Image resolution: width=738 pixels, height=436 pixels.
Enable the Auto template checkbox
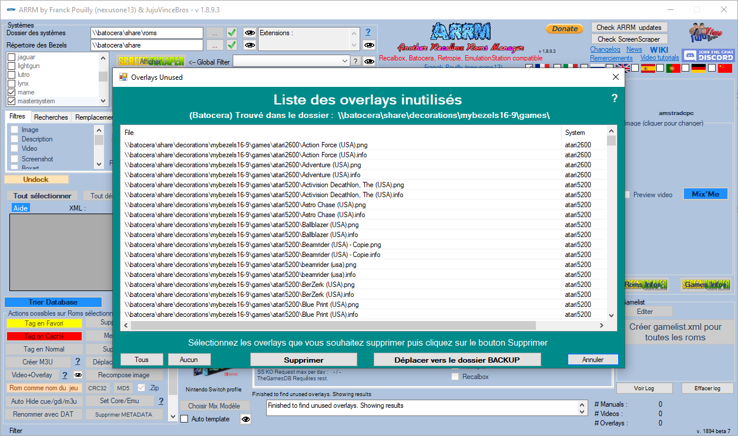coord(184,419)
